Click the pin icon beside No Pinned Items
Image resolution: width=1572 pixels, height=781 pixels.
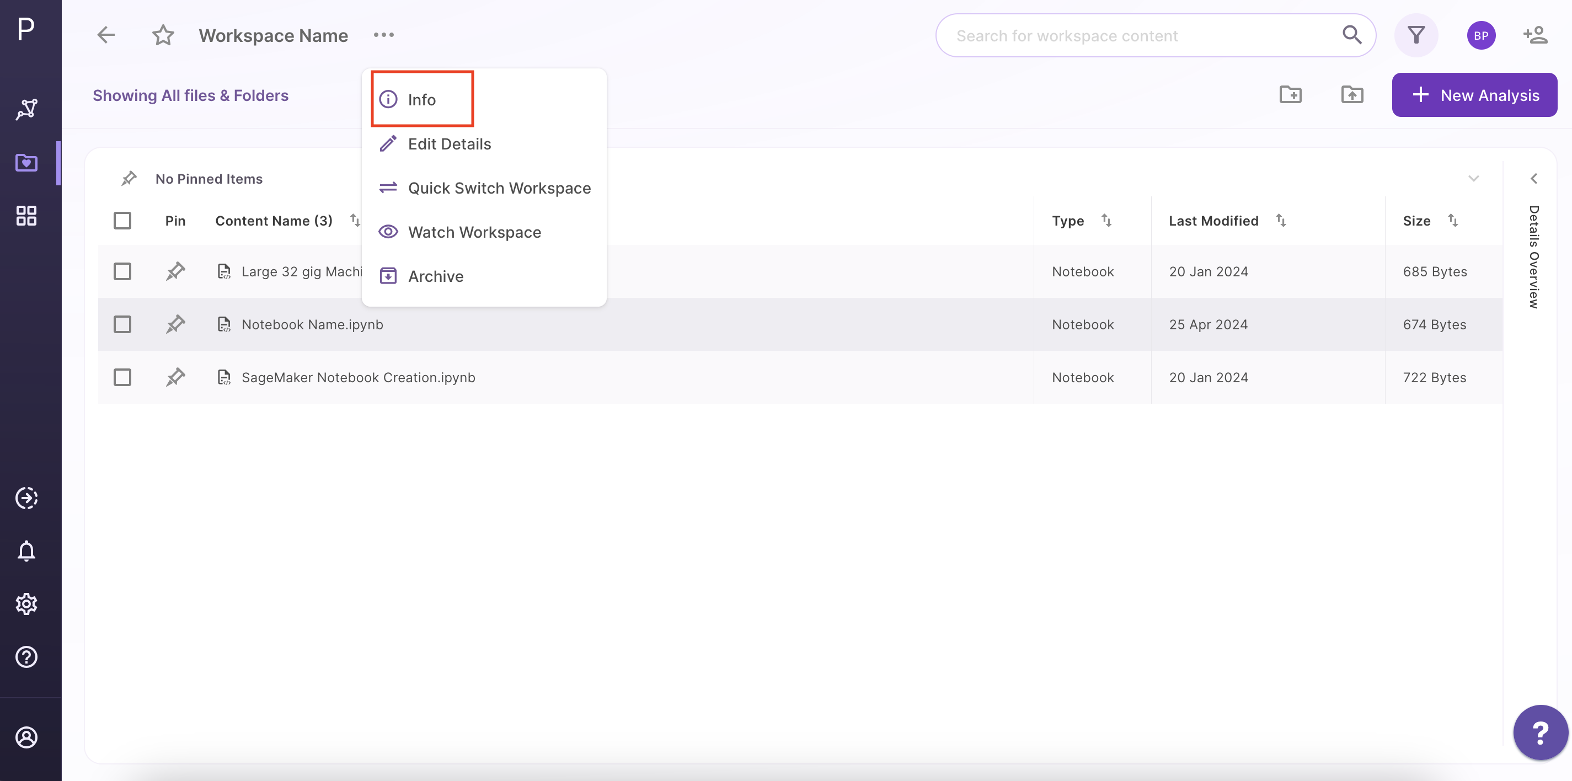pyautogui.click(x=129, y=178)
